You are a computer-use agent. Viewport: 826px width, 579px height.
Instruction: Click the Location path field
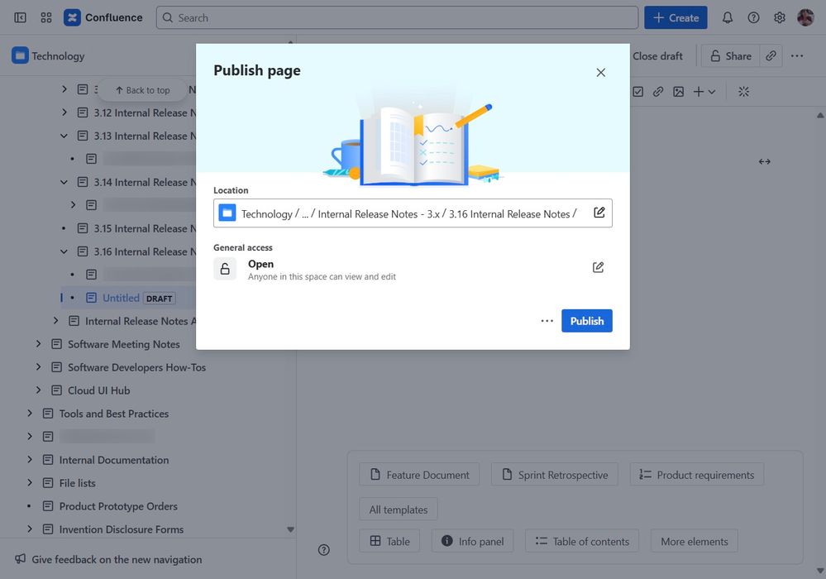point(413,213)
